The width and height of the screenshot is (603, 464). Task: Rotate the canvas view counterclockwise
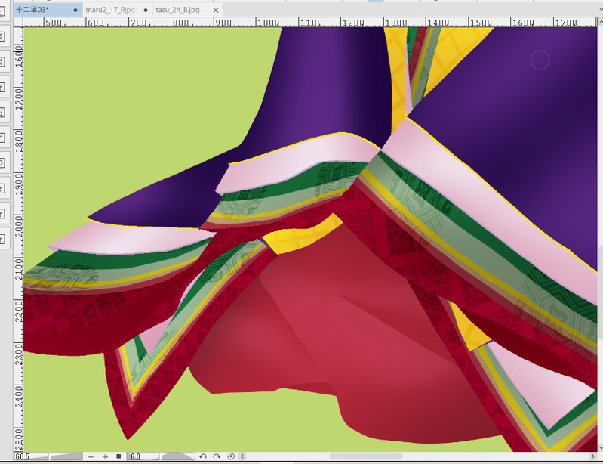(x=203, y=456)
